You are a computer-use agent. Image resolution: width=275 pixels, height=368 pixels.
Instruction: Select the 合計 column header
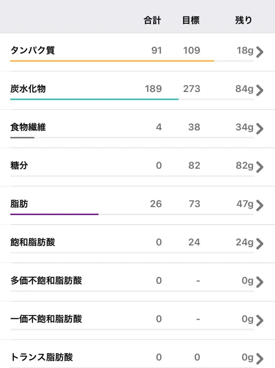pos(152,20)
